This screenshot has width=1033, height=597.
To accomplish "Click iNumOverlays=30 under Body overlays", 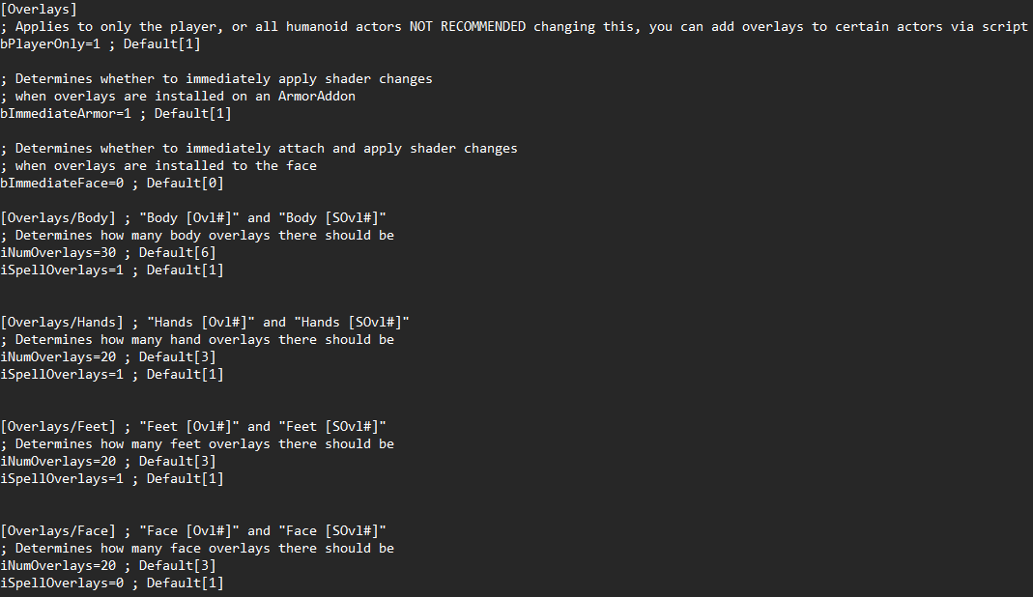I will coord(58,252).
